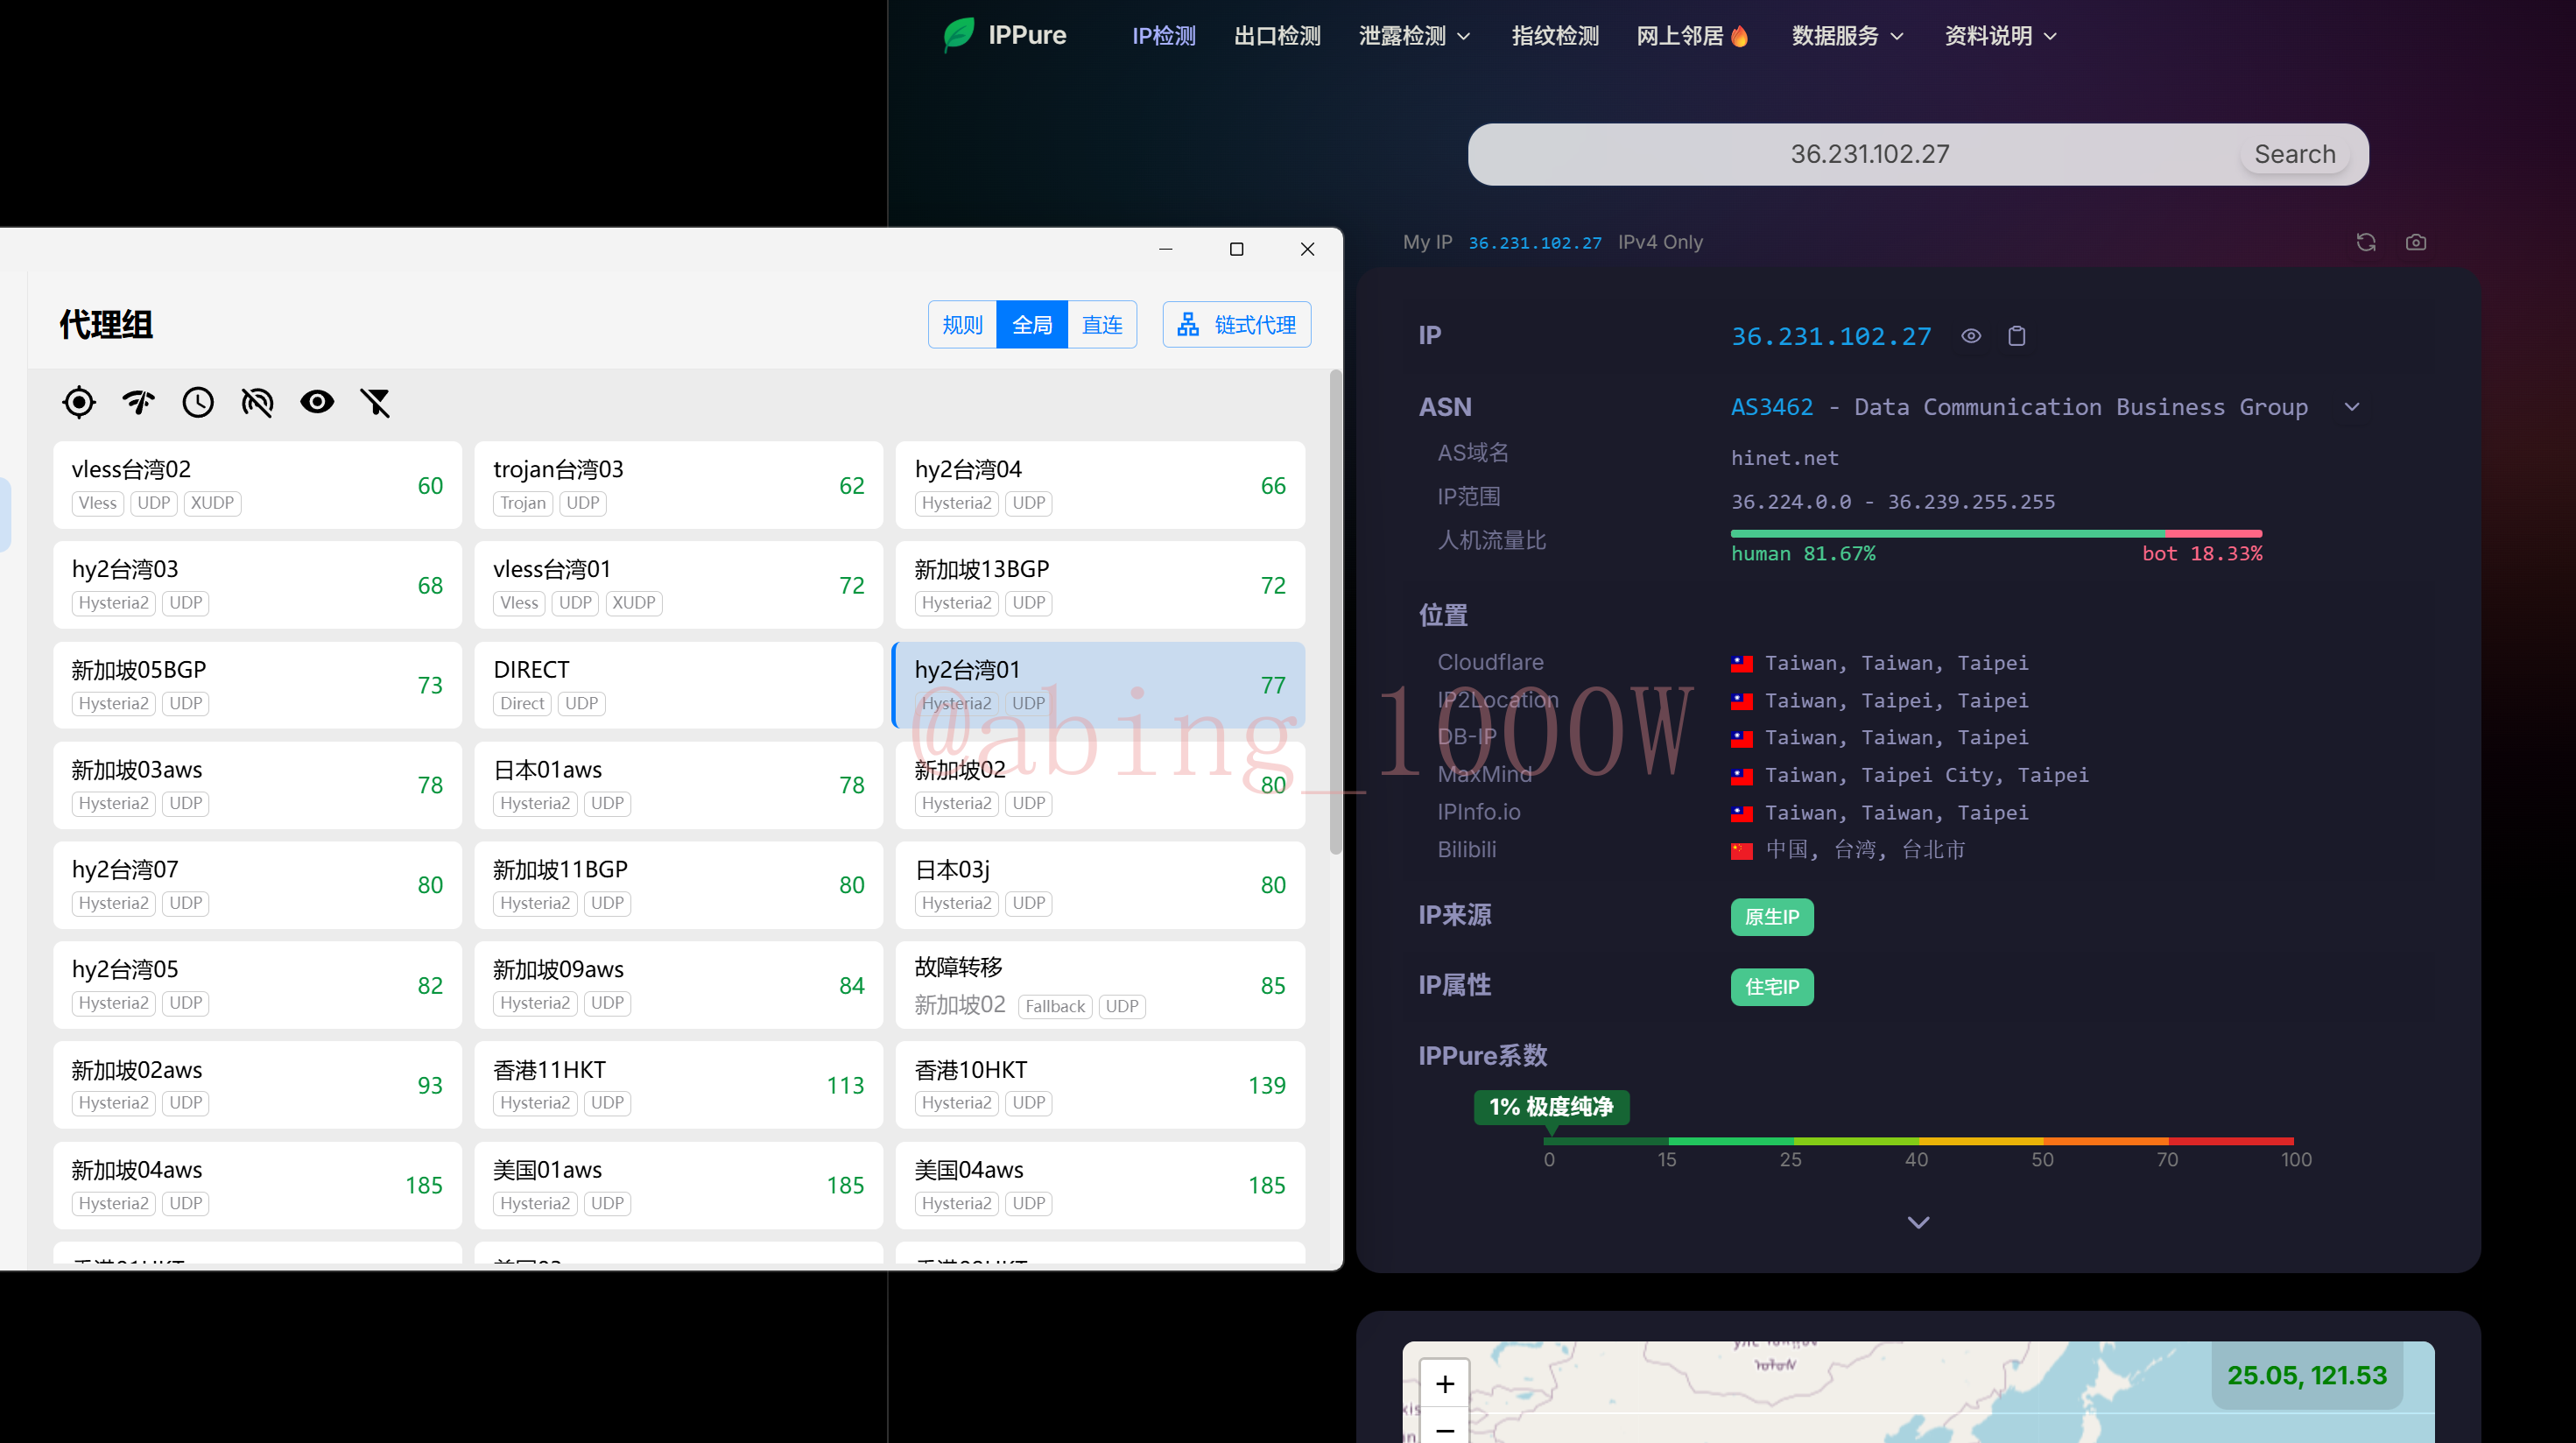Switch proxy mode to 直连
The width and height of the screenshot is (2576, 1443).
click(x=1102, y=324)
